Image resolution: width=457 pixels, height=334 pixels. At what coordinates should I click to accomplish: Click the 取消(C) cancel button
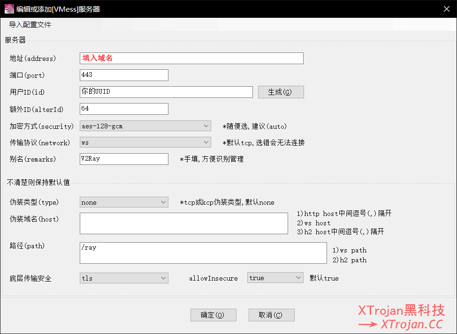271,315
